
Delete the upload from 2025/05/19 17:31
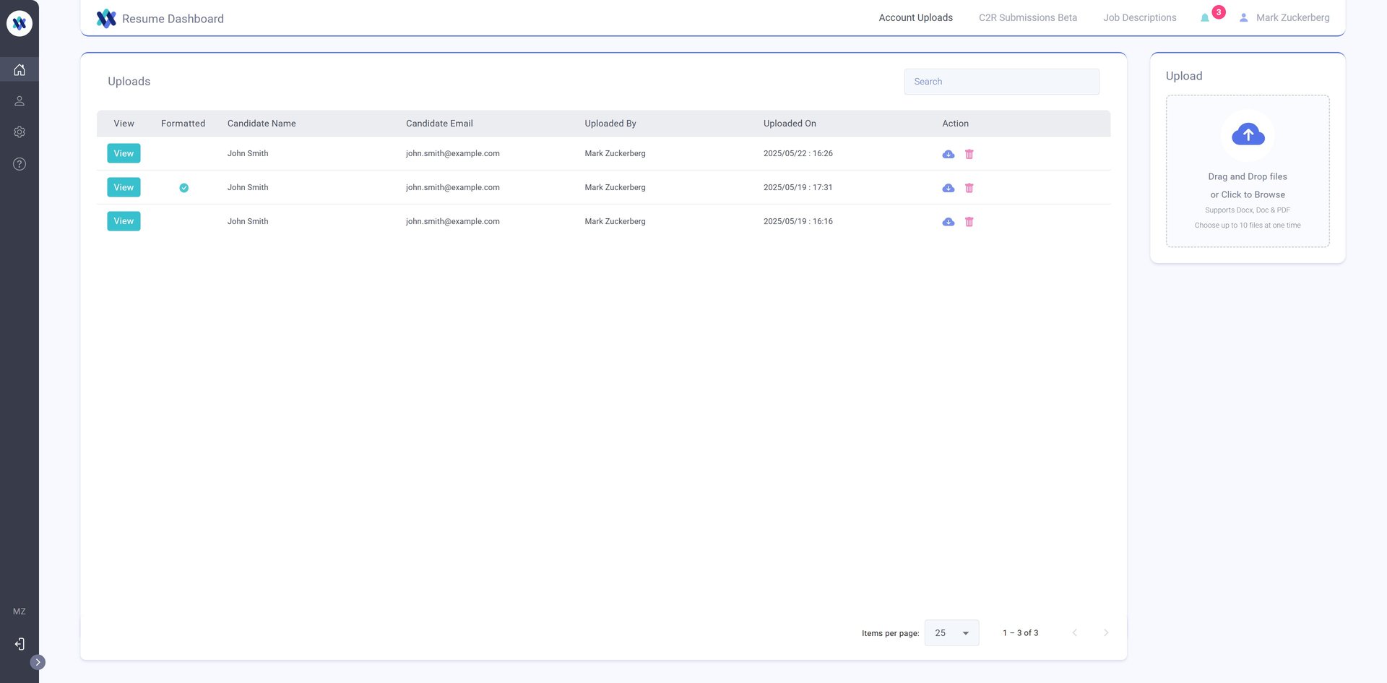pyautogui.click(x=969, y=188)
